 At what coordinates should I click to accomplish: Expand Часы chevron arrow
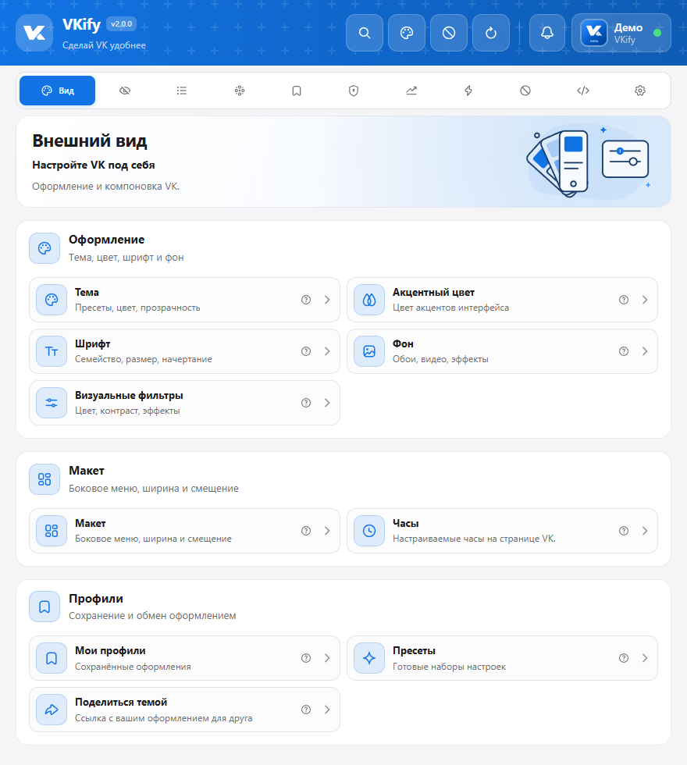click(x=645, y=531)
